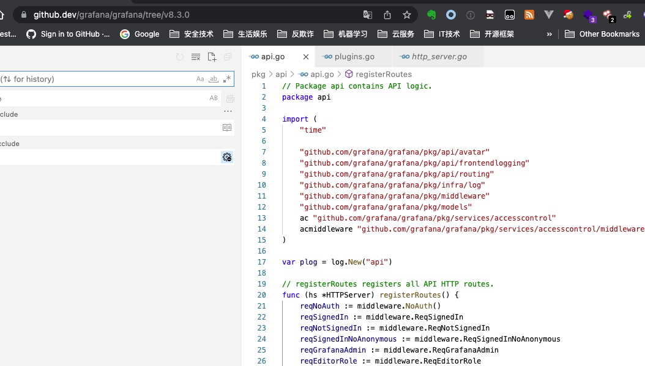Open the 反欺诈 bookmark folder

(296, 34)
